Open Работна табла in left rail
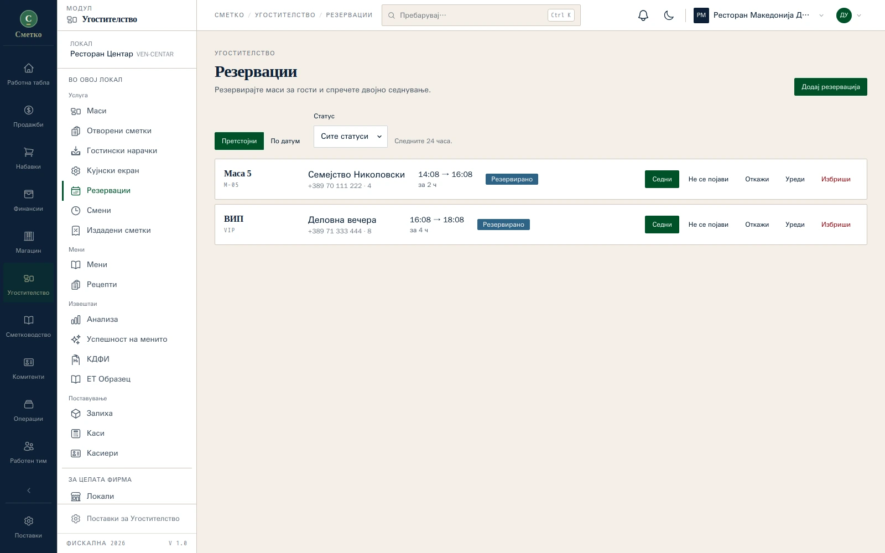 pyautogui.click(x=28, y=74)
